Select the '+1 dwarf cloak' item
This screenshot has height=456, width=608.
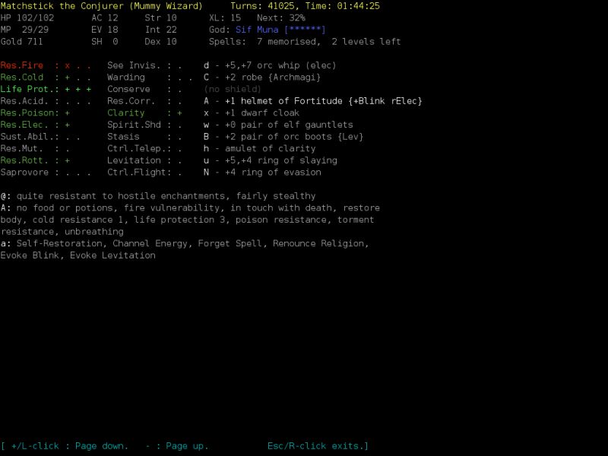[262, 112]
